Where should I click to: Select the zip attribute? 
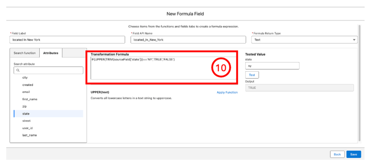pos(24,106)
